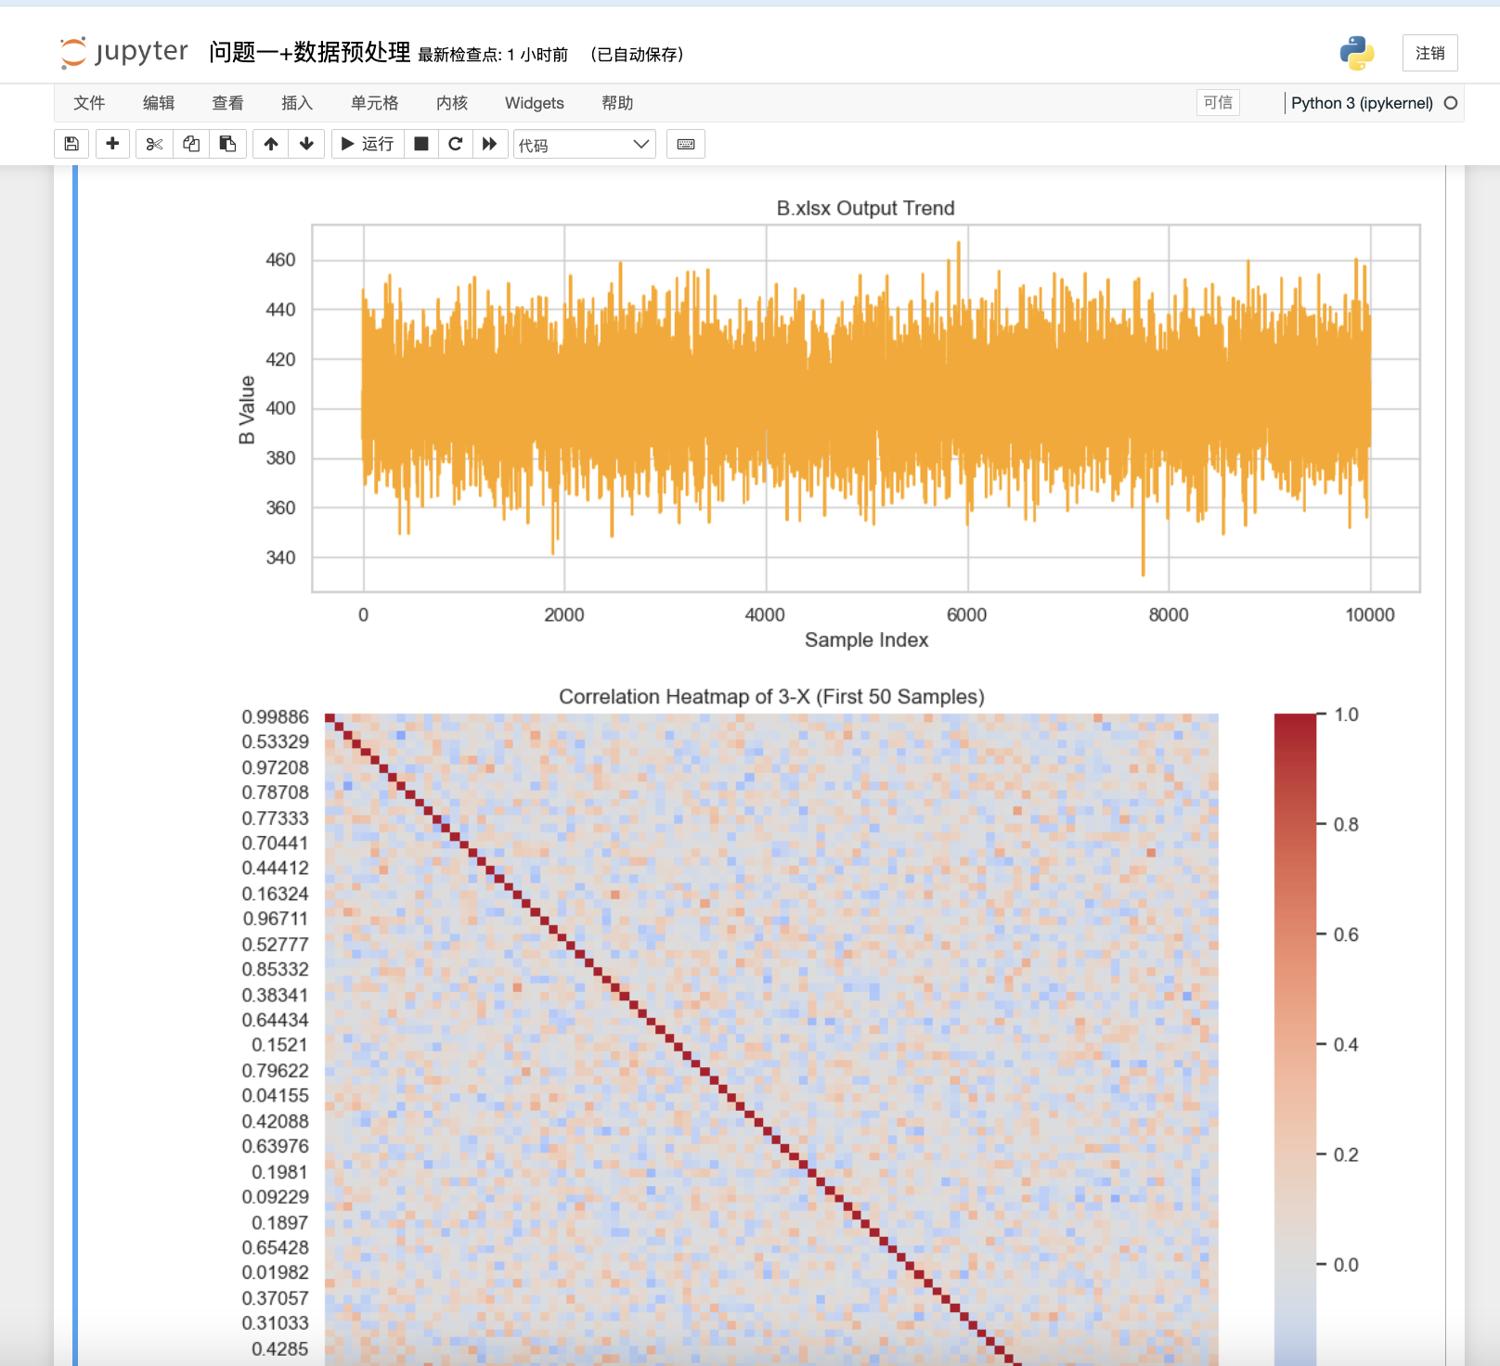1500x1366 pixels.
Task: Click the Sample Index axis label
Action: pyautogui.click(x=866, y=640)
